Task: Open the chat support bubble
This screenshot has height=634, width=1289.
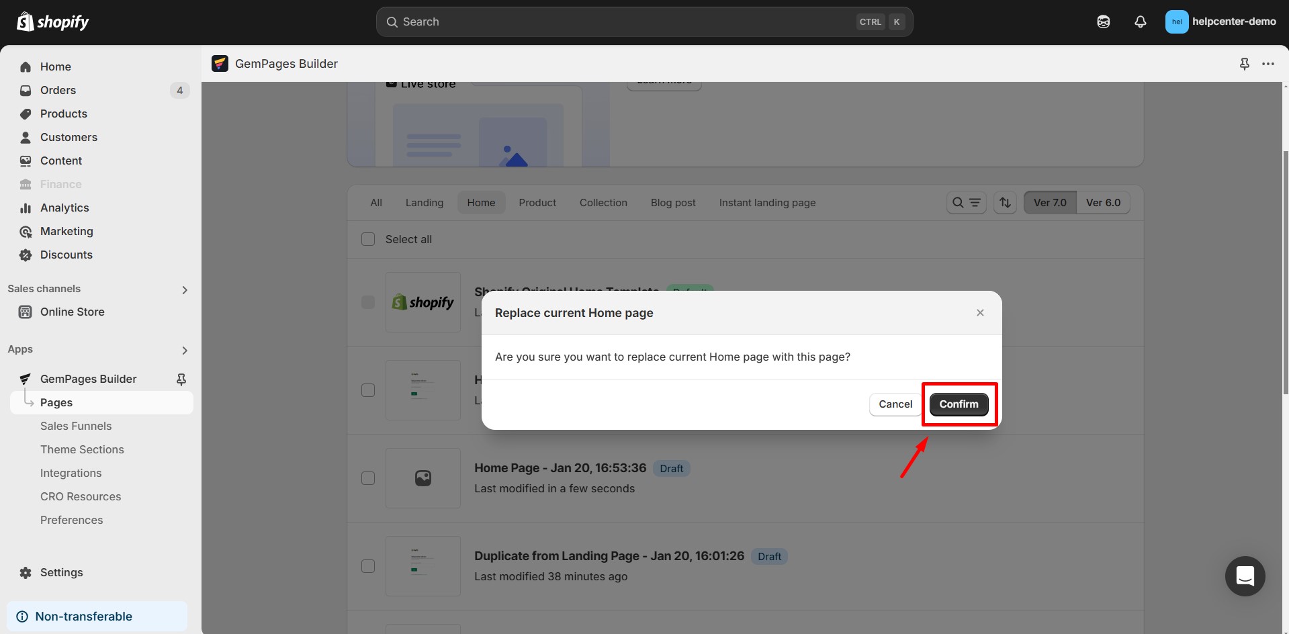Action: pos(1245,576)
